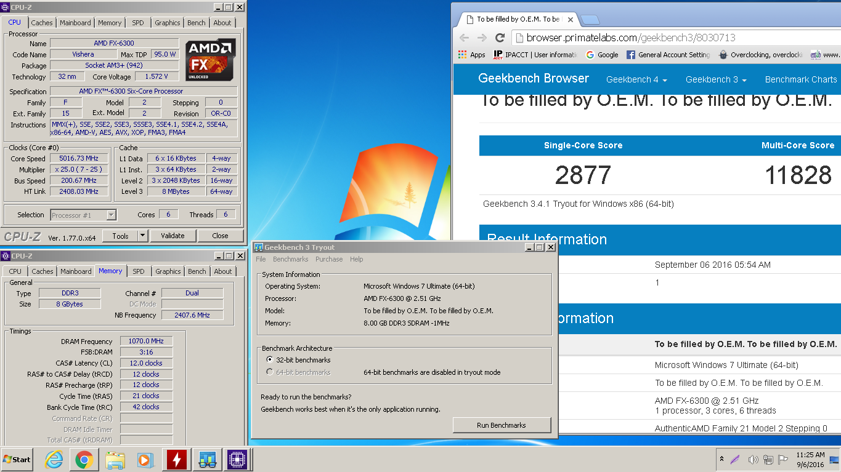
Task: Open the SPD tab in the top CPU-Z window
Action: tap(138, 23)
